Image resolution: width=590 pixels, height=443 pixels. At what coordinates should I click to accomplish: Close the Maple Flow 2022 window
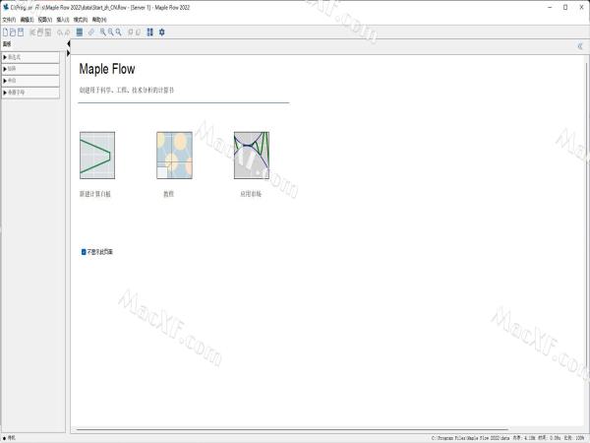point(581,7)
